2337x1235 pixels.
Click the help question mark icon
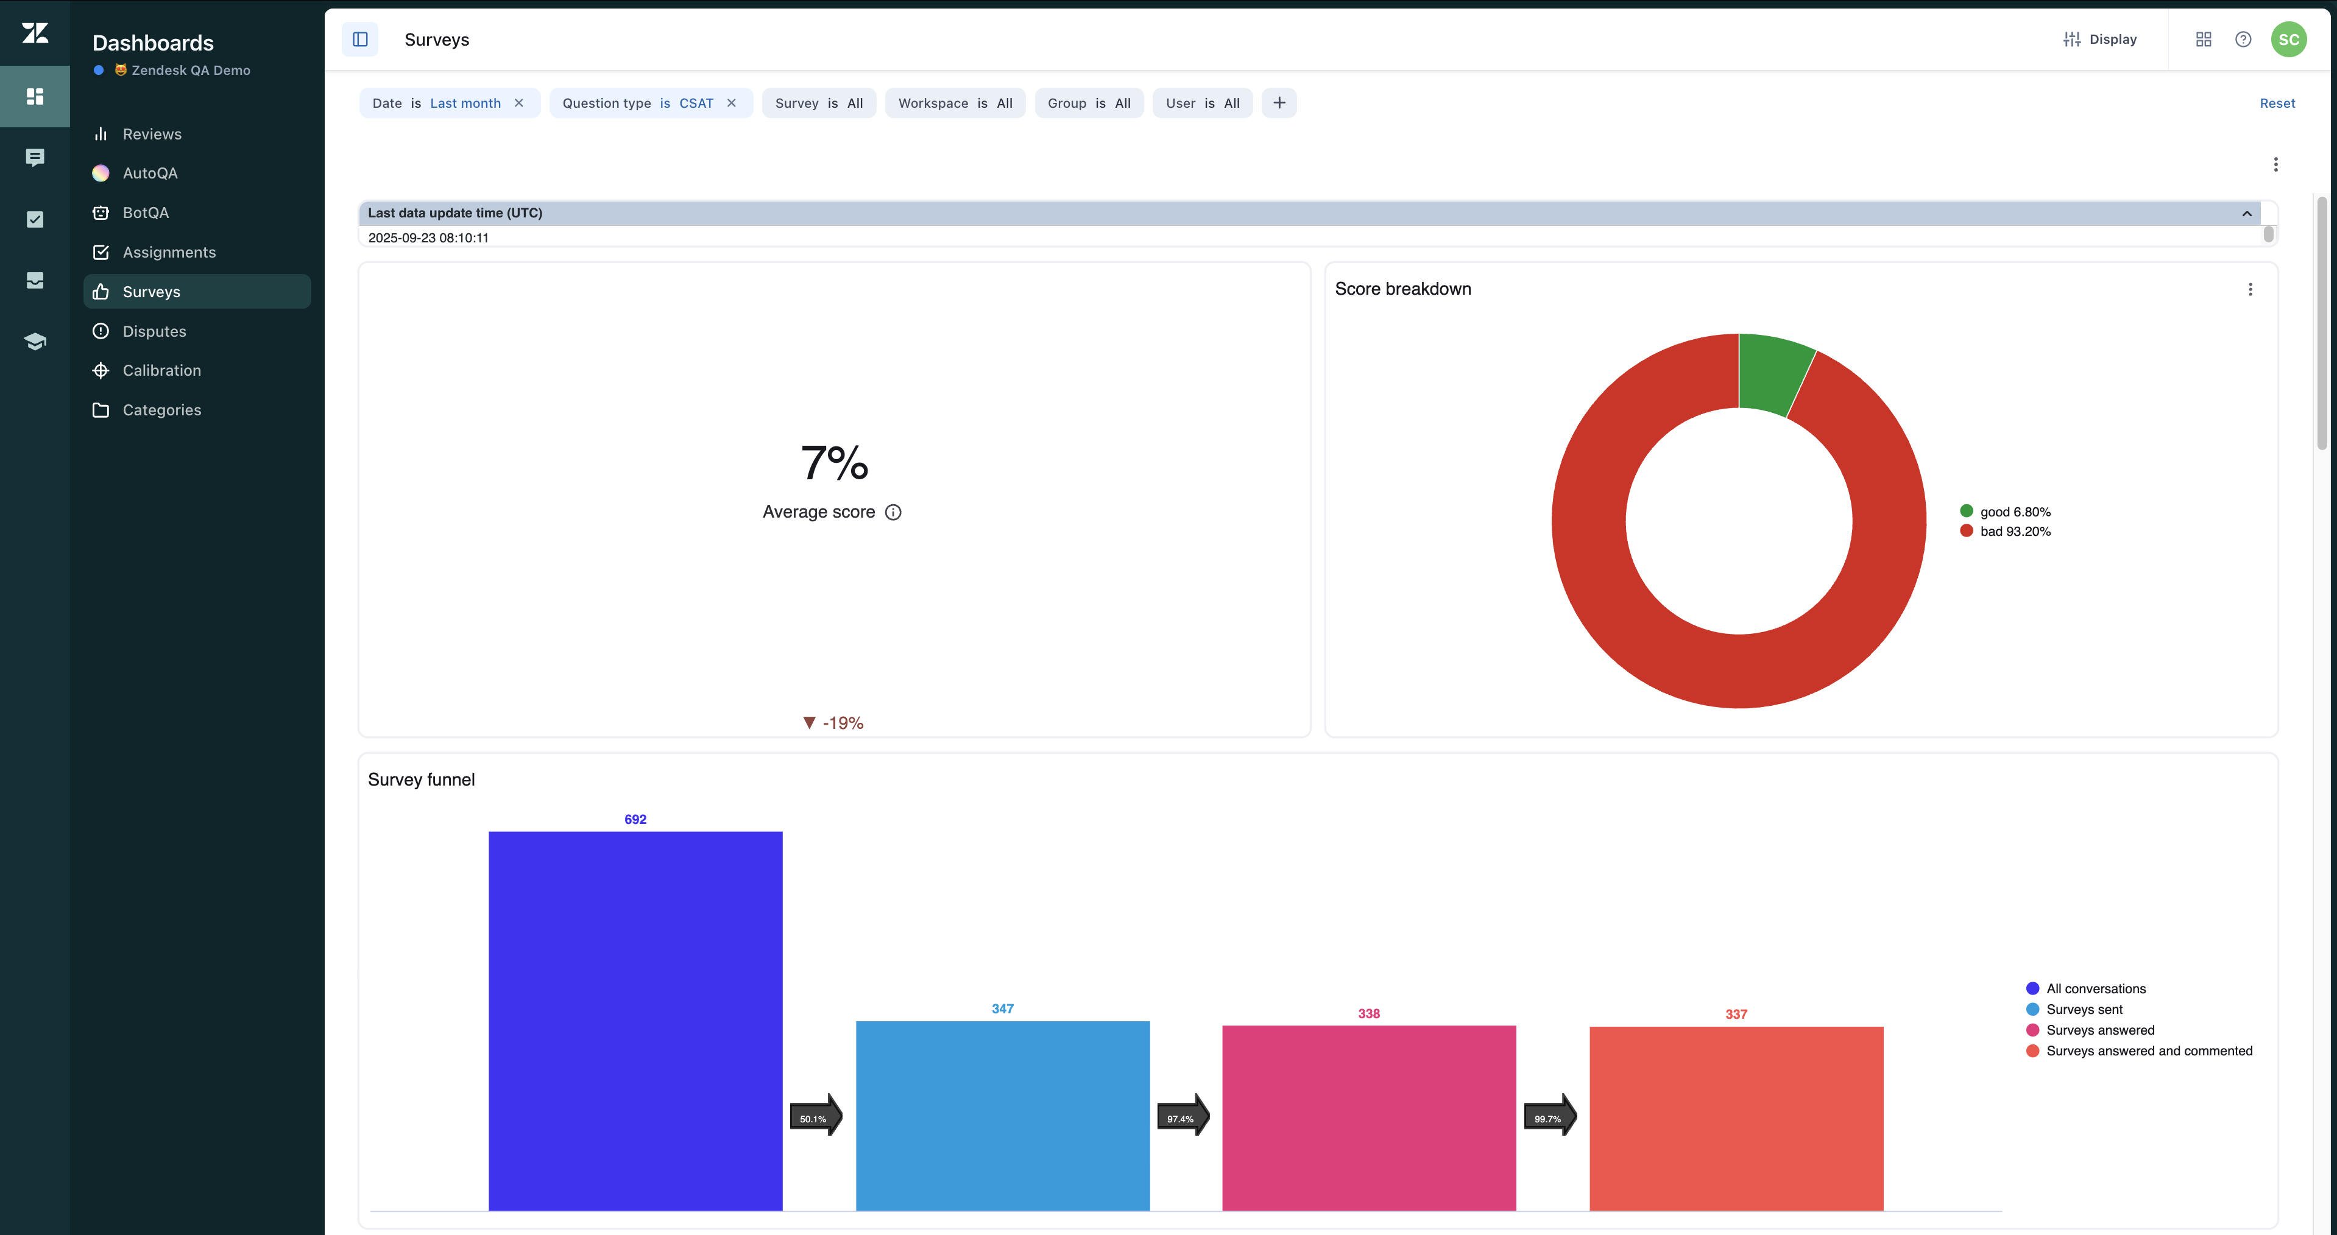(x=2243, y=39)
